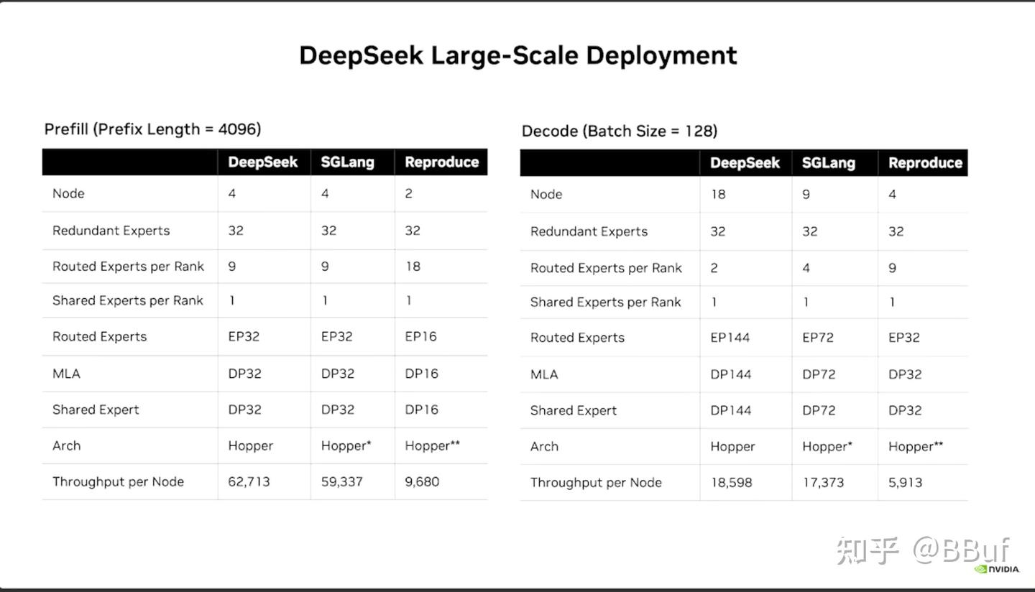Click the SGLang column header in Prefill table

pyautogui.click(x=348, y=162)
